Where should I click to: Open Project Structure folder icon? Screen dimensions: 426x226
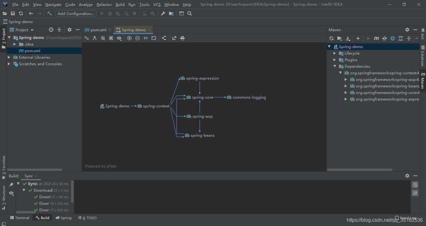pyautogui.click(x=171, y=13)
